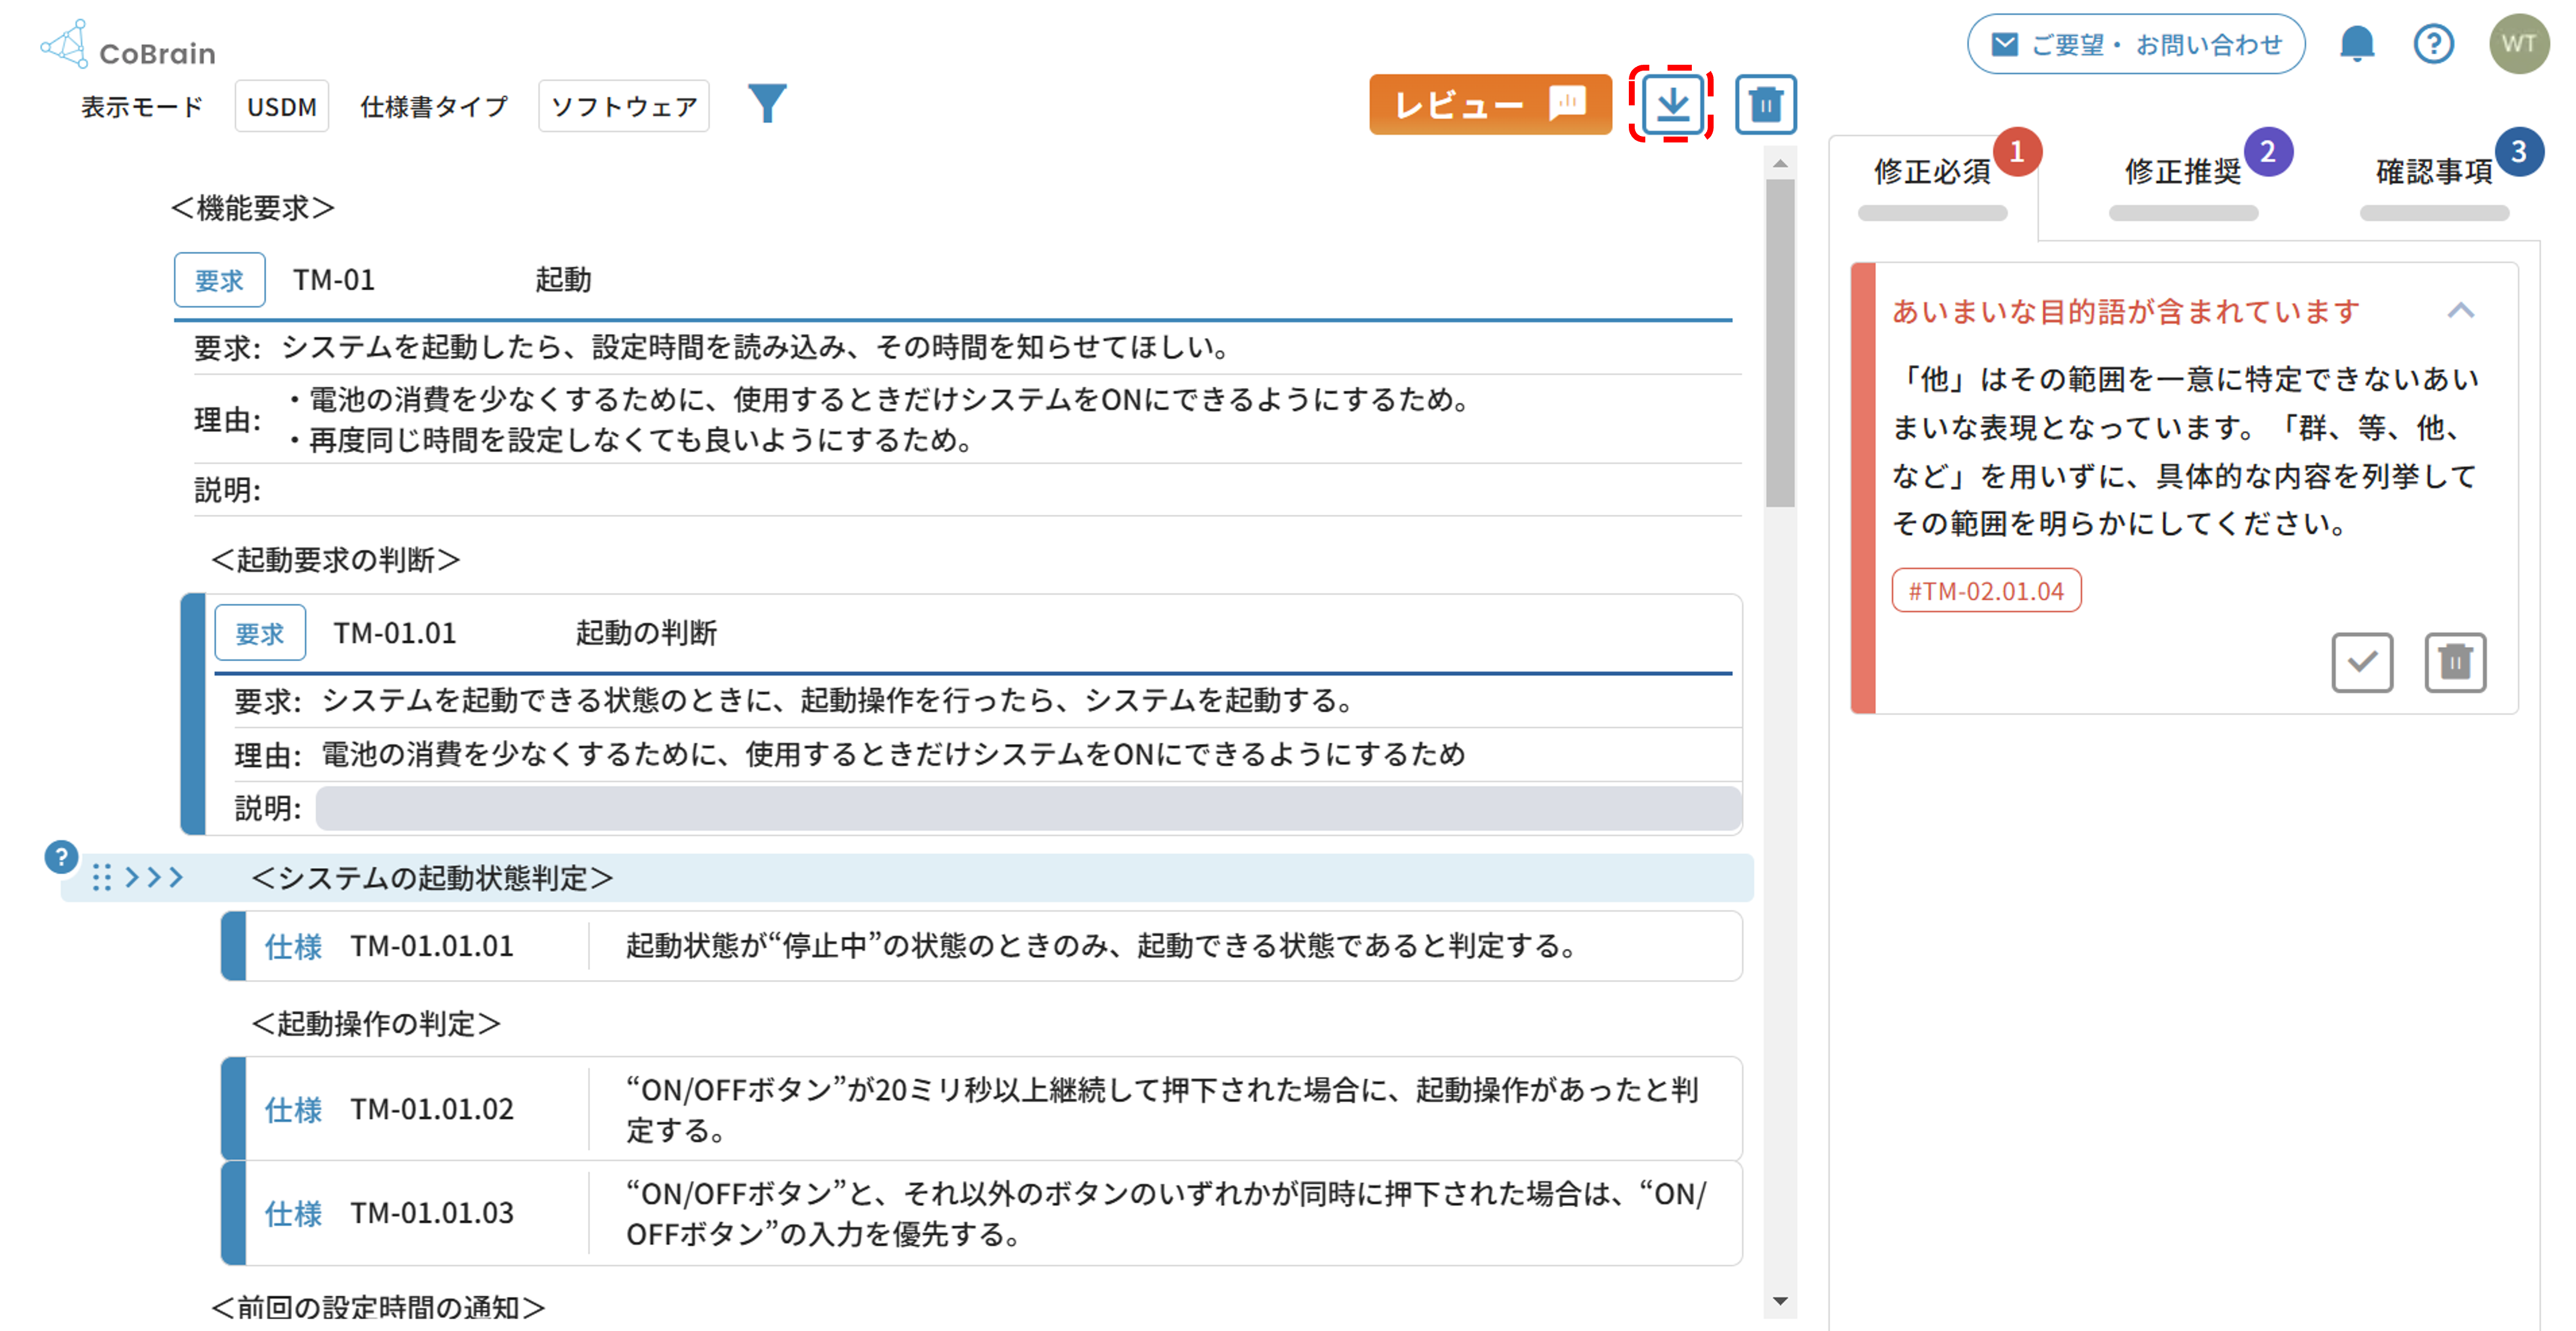2576x1331 pixels.
Task: Click the TM-01.01 理由 sentence
Action: coord(893,754)
